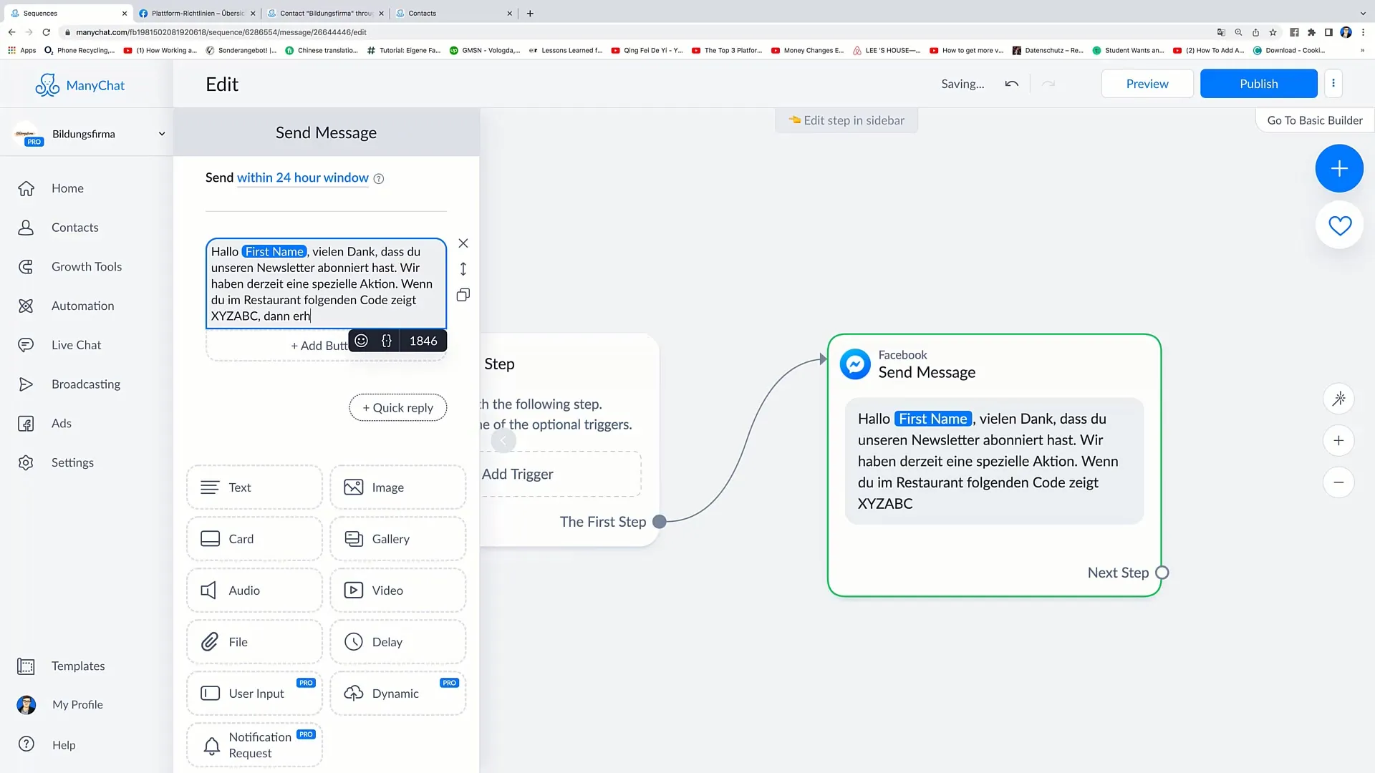Select the custom fields/variables icon
Screen dimensions: 1375x773
click(386, 341)
